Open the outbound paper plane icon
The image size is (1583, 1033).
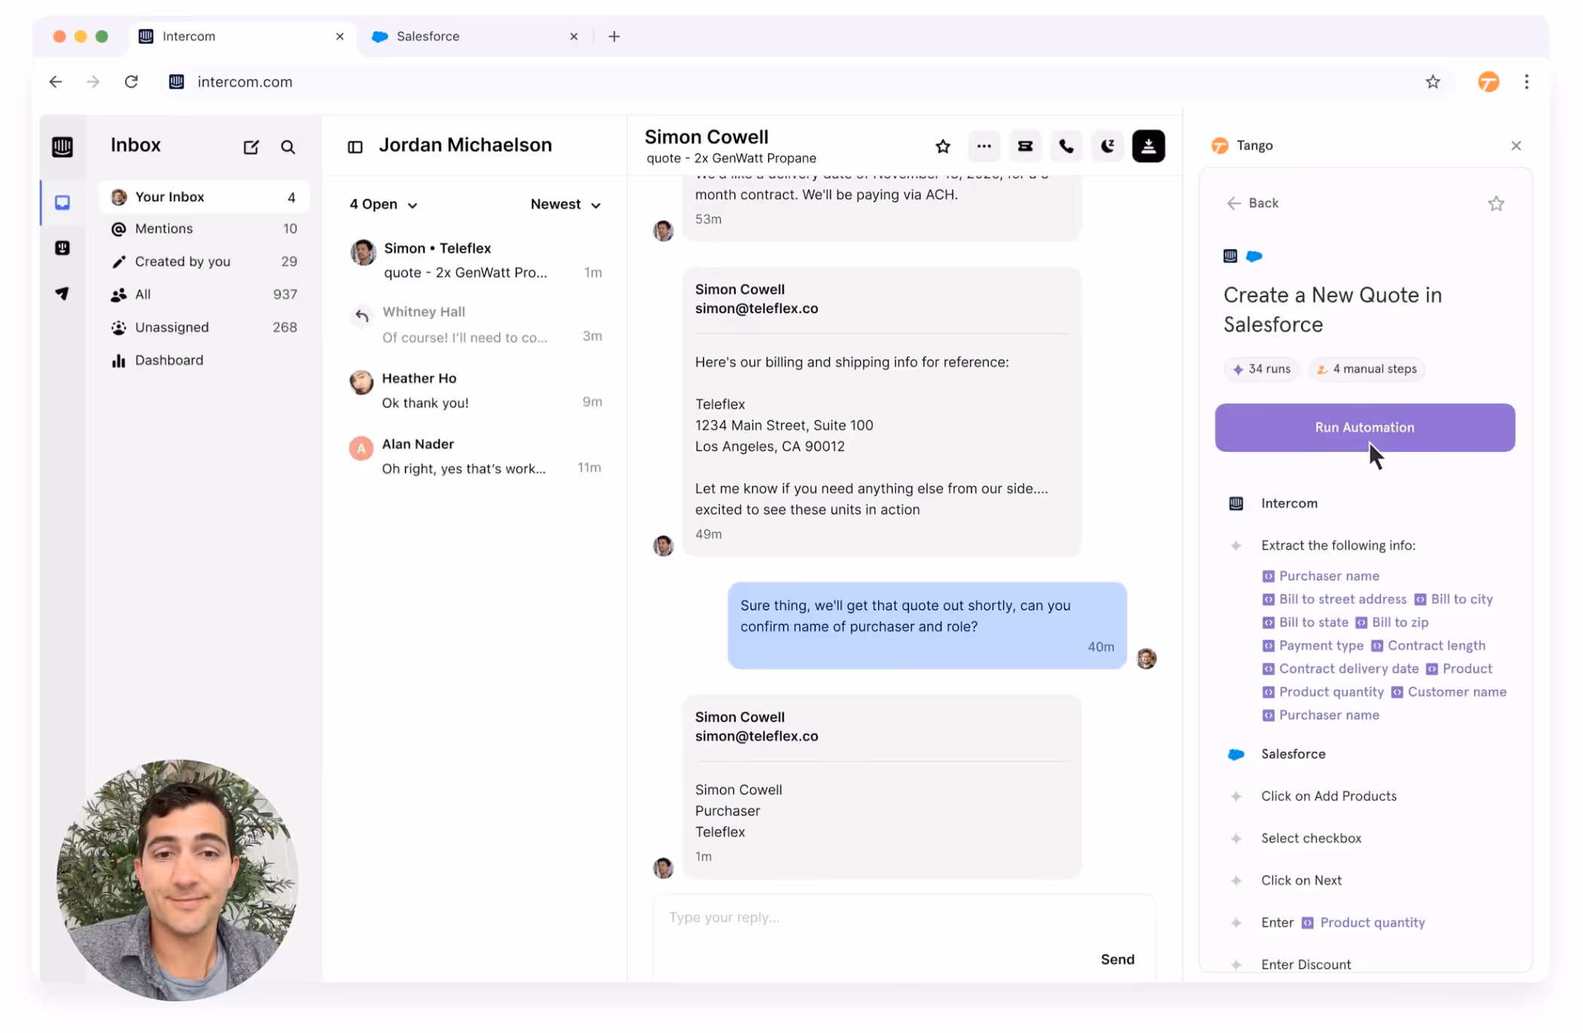[x=63, y=293]
